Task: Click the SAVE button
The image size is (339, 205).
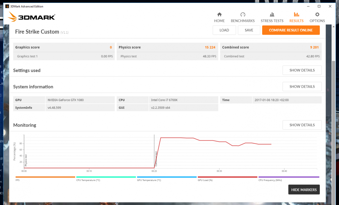Action: tap(249, 30)
